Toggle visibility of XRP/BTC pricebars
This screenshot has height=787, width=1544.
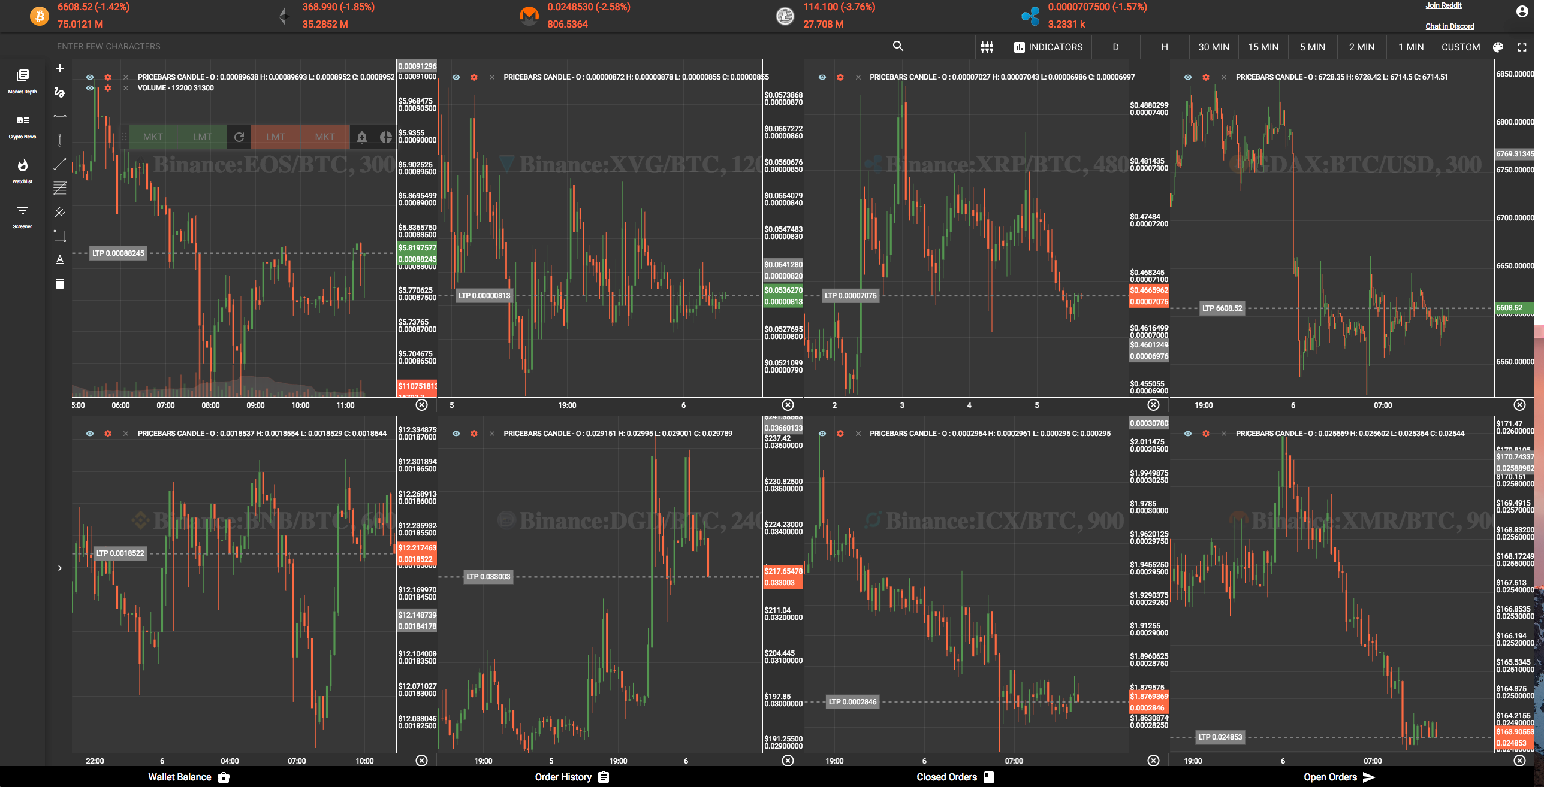822,77
